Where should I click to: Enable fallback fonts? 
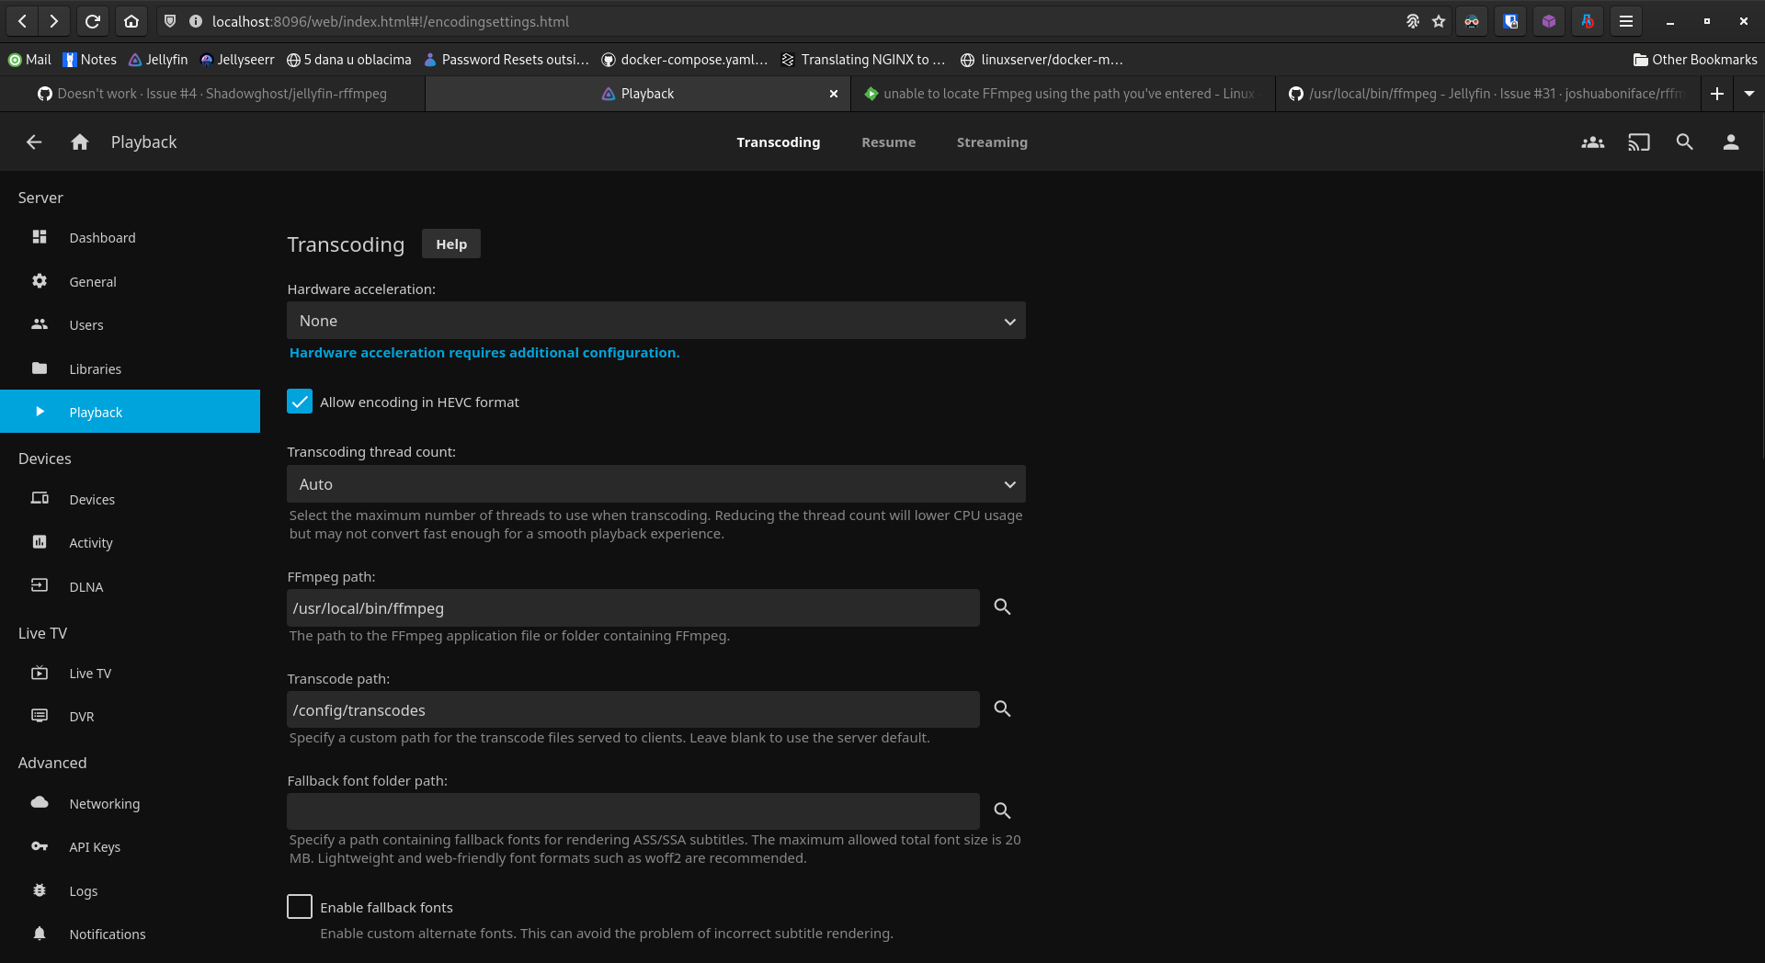[x=300, y=907]
